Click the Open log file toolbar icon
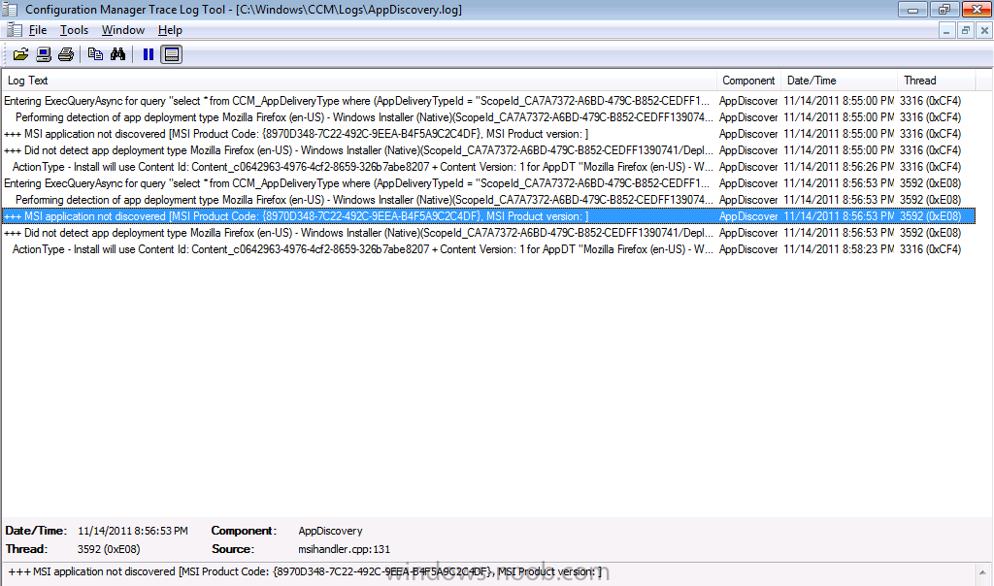 click(x=21, y=54)
